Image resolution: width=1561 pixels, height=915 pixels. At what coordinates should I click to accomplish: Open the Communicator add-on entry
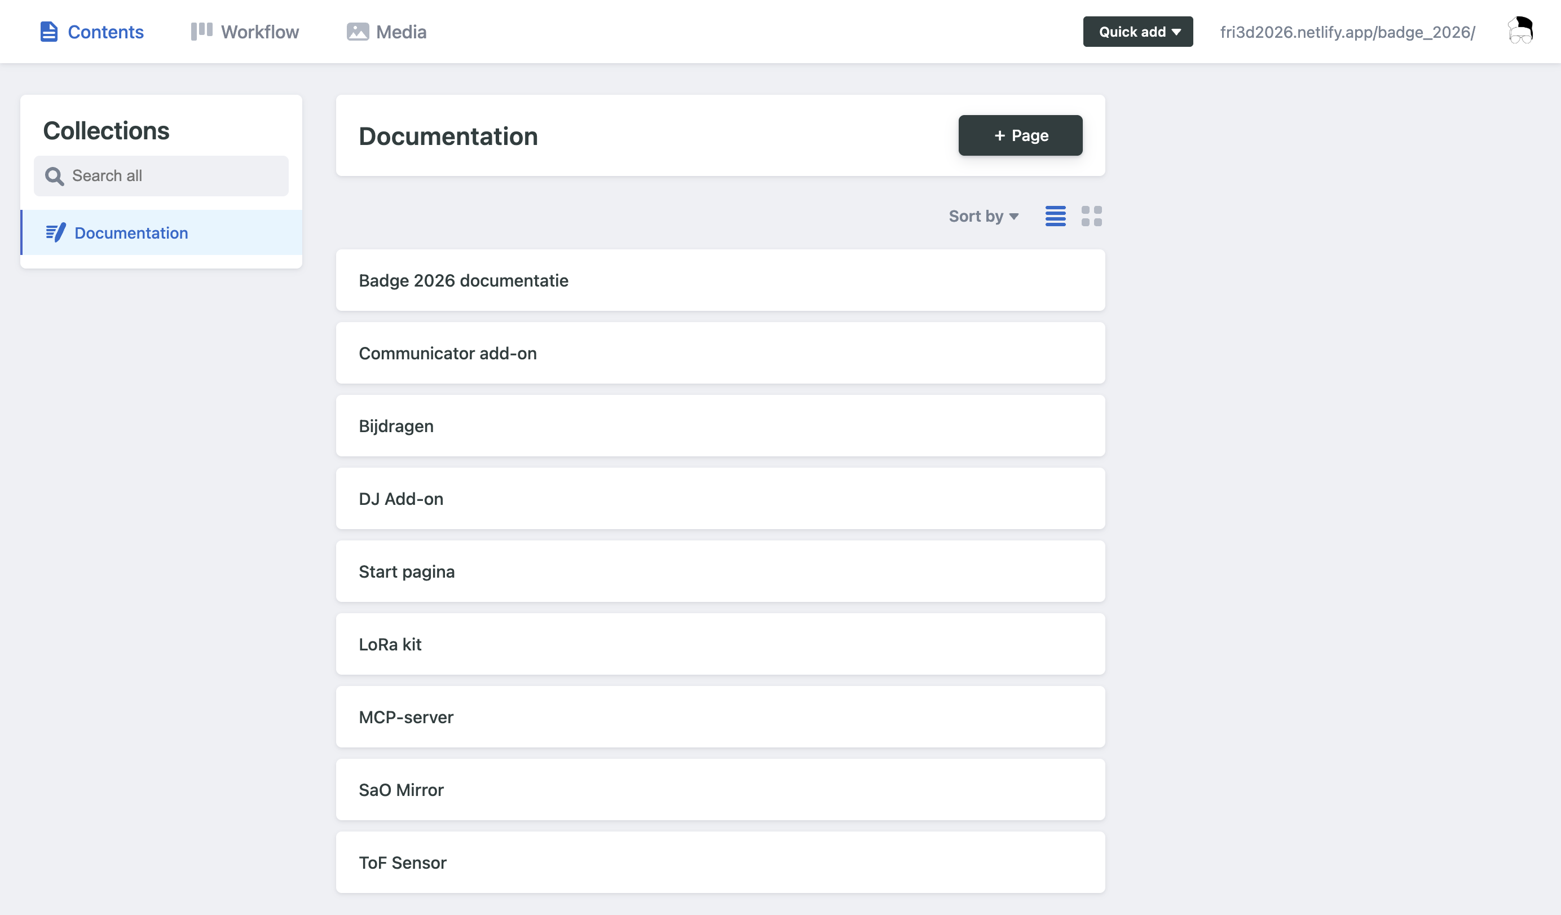pyautogui.click(x=720, y=353)
